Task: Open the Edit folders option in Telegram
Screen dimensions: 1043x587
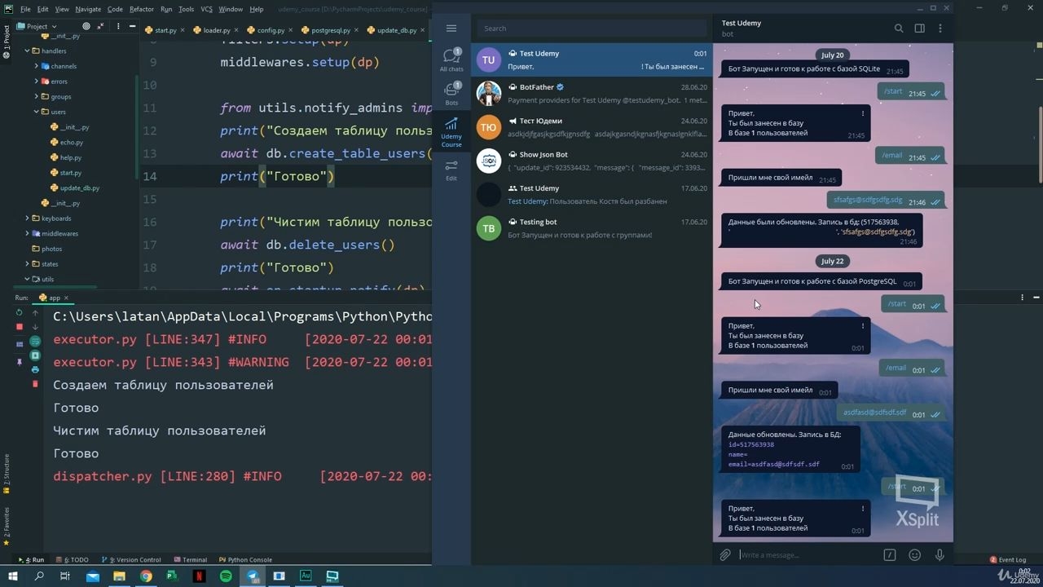Action: [451, 170]
